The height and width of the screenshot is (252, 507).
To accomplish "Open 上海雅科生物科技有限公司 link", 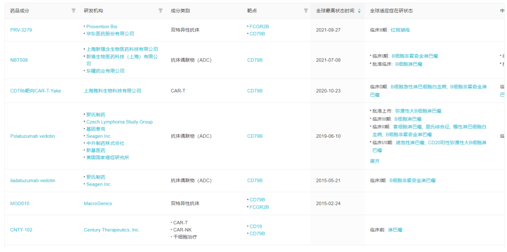I will (113, 91).
